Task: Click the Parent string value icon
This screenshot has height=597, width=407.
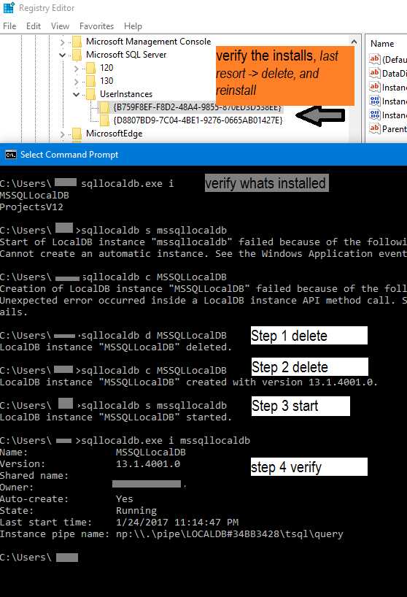Action: click(x=375, y=128)
